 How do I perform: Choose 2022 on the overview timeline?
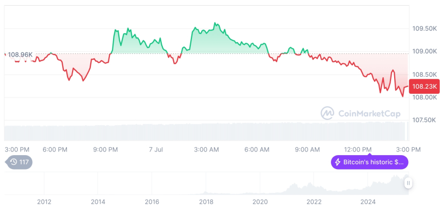tap(314, 202)
